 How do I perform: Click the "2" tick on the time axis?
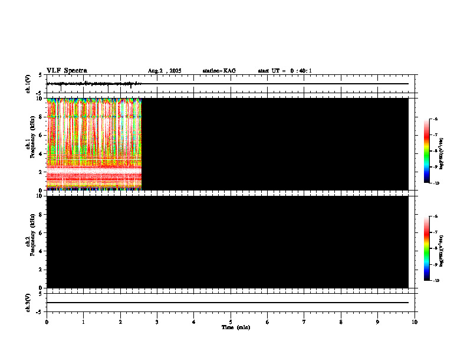pos(120,322)
